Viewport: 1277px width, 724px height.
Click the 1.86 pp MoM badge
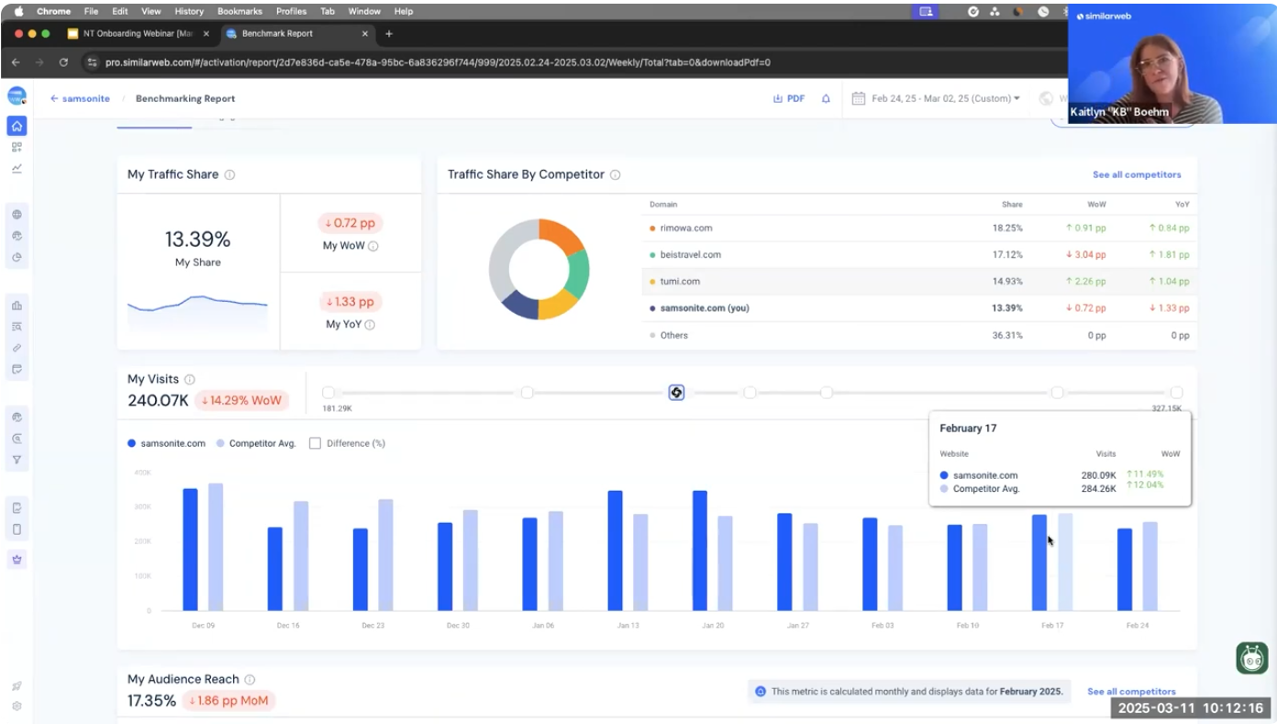tap(228, 701)
